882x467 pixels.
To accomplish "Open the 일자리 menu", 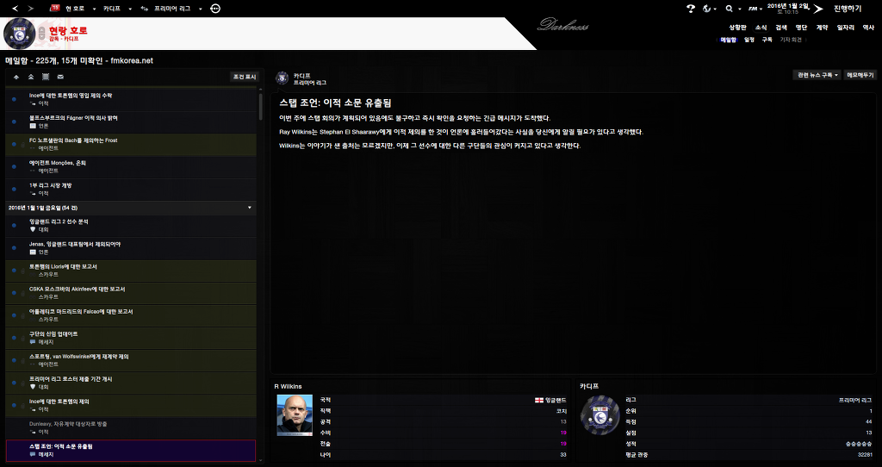I will tap(846, 27).
